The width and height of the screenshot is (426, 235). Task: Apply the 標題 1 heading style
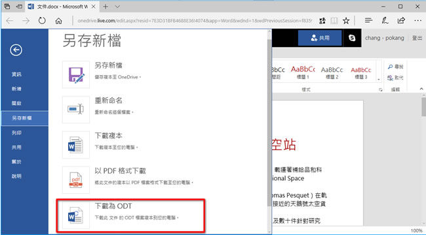[x=303, y=72]
